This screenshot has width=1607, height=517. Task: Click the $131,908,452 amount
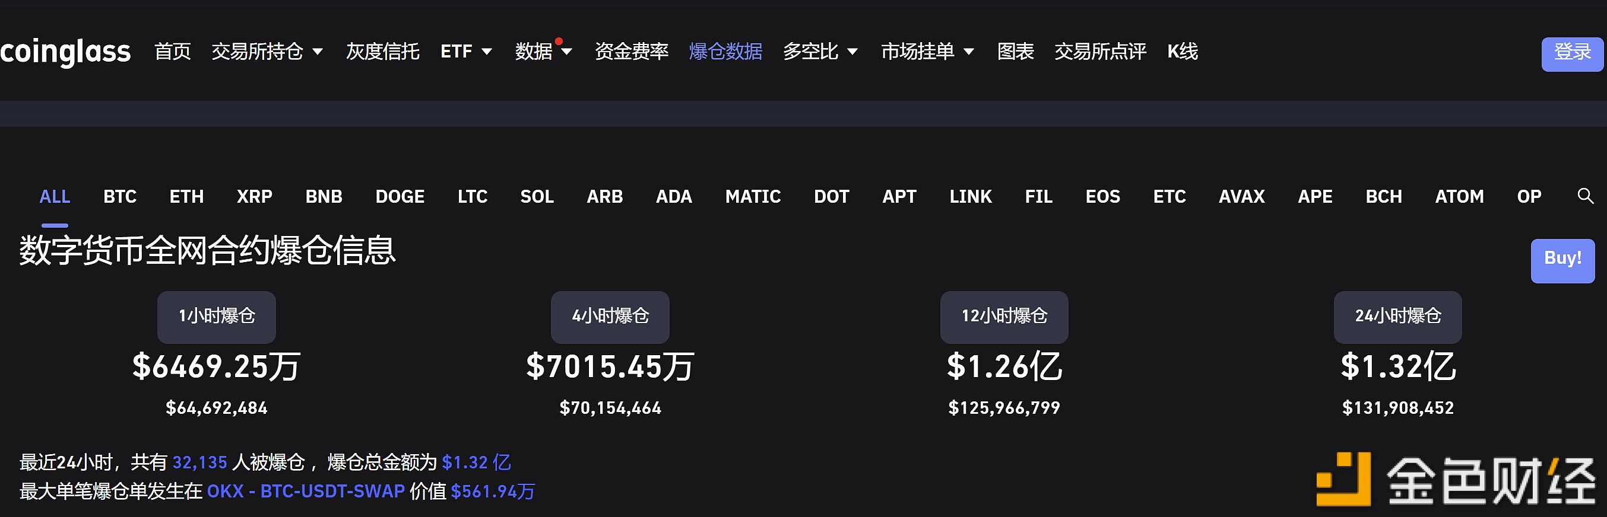coord(1398,408)
